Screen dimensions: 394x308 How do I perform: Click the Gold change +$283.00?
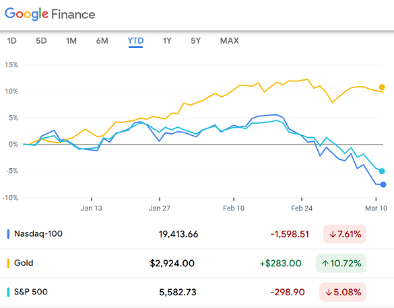280,264
